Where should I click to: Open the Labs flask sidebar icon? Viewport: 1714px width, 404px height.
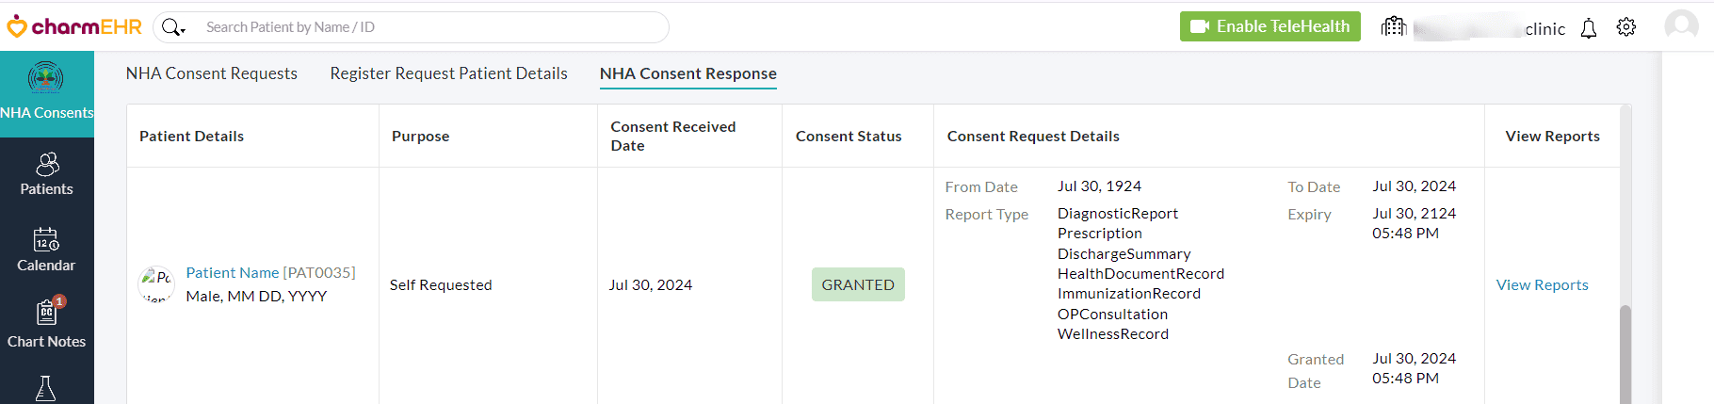45,388
